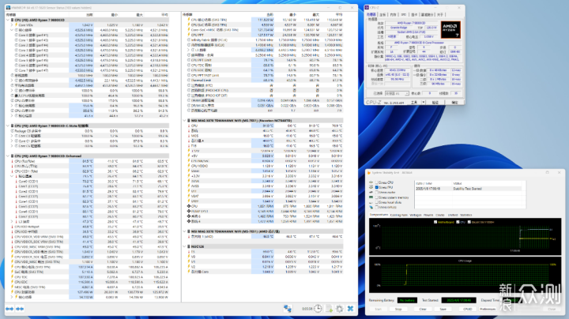Toggle the CPU checkbox in temperature graph legend
The image size is (569, 319).
coord(458,222)
